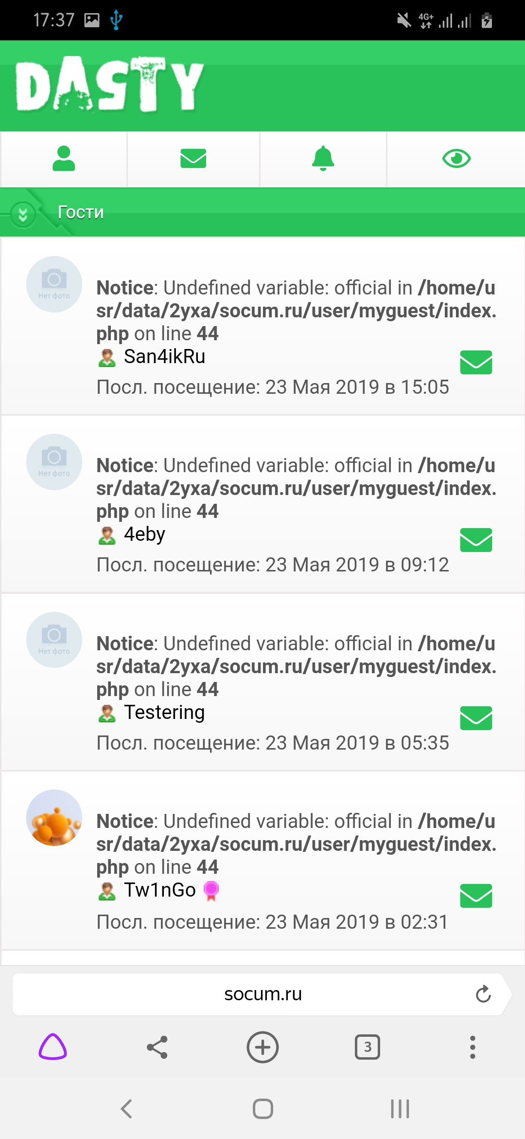Tap the DASTY logo

pyautogui.click(x=110, y=85)
